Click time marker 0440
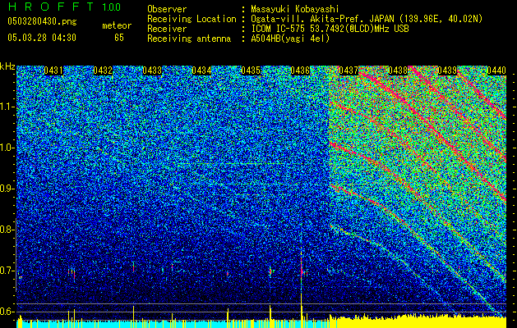This screenshot has height=328, width=517. (496, 71)
